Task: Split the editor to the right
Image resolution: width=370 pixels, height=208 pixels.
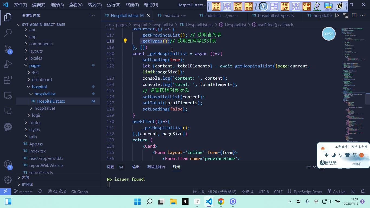Action: [x=354, y=15]
